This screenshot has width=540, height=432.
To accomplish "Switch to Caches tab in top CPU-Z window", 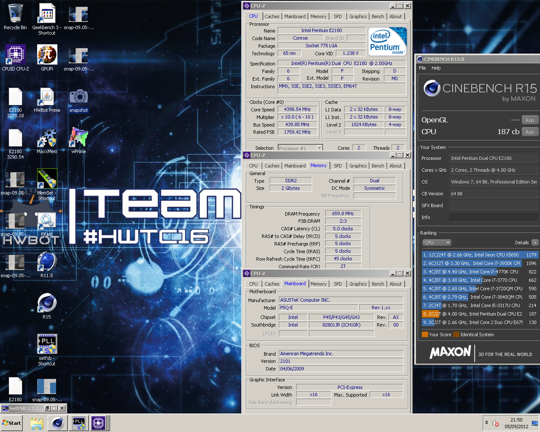I will 272,16.
